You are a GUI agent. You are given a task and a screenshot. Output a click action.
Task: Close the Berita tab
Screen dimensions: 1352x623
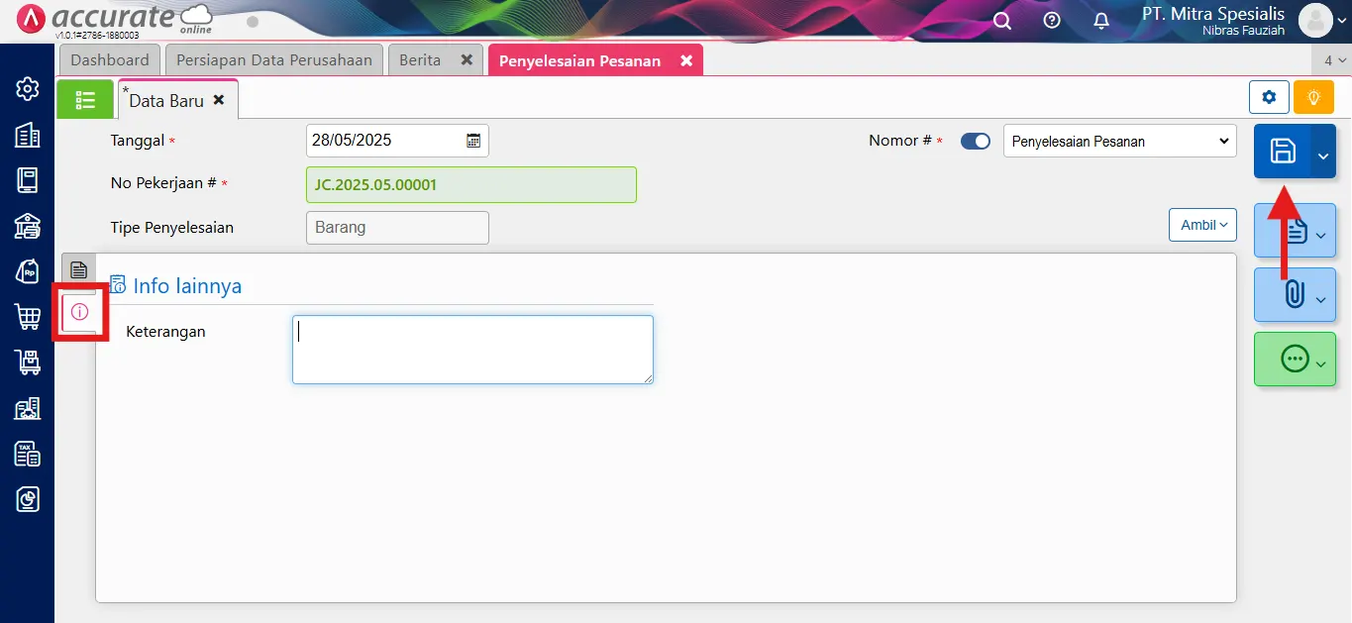pyautogui.click(x=467, y=60)
